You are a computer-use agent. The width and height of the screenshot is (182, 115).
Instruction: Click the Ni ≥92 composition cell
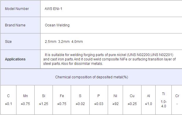[115, 100]
